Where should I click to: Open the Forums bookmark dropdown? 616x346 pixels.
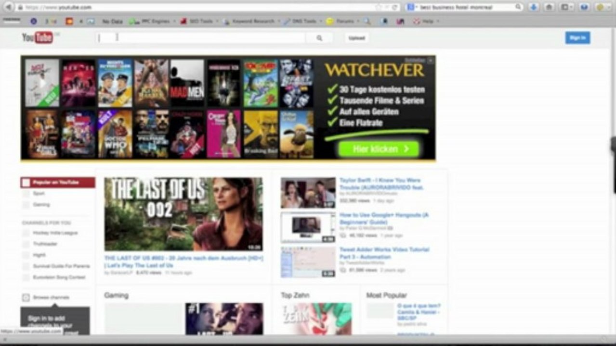pos(343,21)
